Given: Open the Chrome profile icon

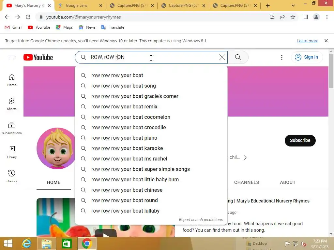Looking at the screenshot, I should tap(316, 17).
